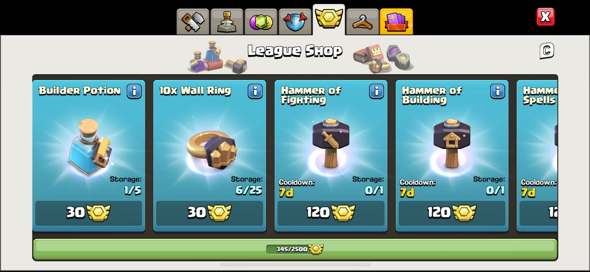Buy 10x Wall Ring for 30 medals

209,213
